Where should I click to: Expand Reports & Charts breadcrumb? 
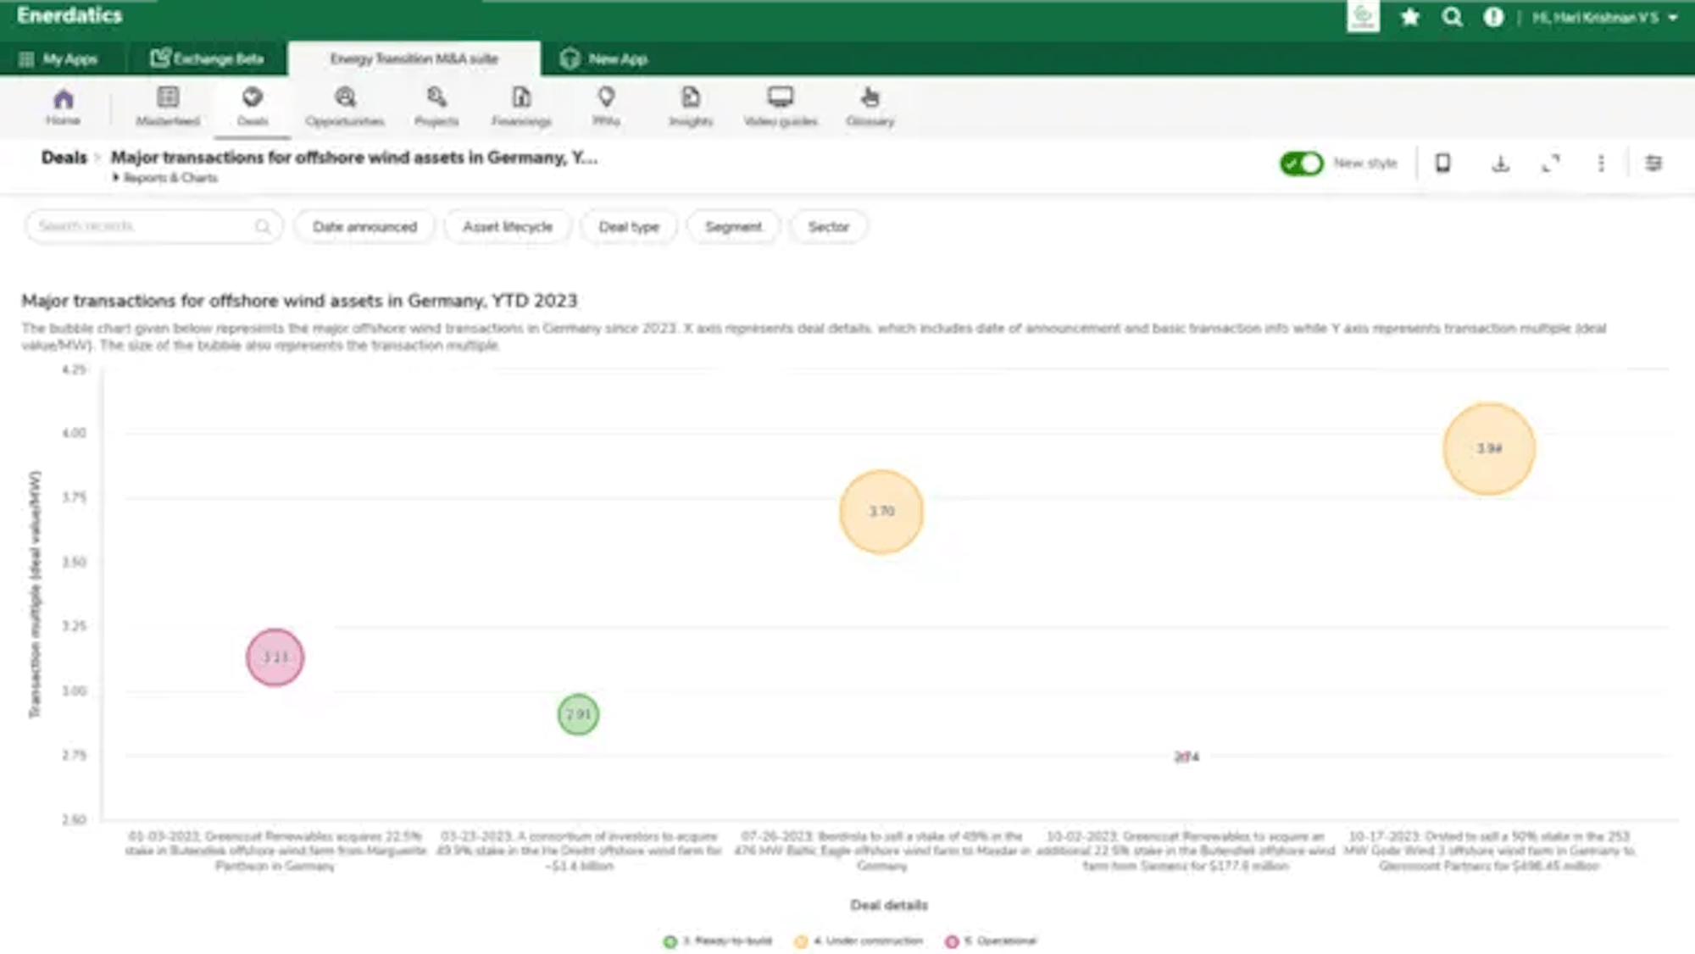(165, 178)
